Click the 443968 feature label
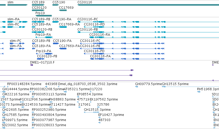The height and width of the screenshot is (129, 219). point(51,84)
